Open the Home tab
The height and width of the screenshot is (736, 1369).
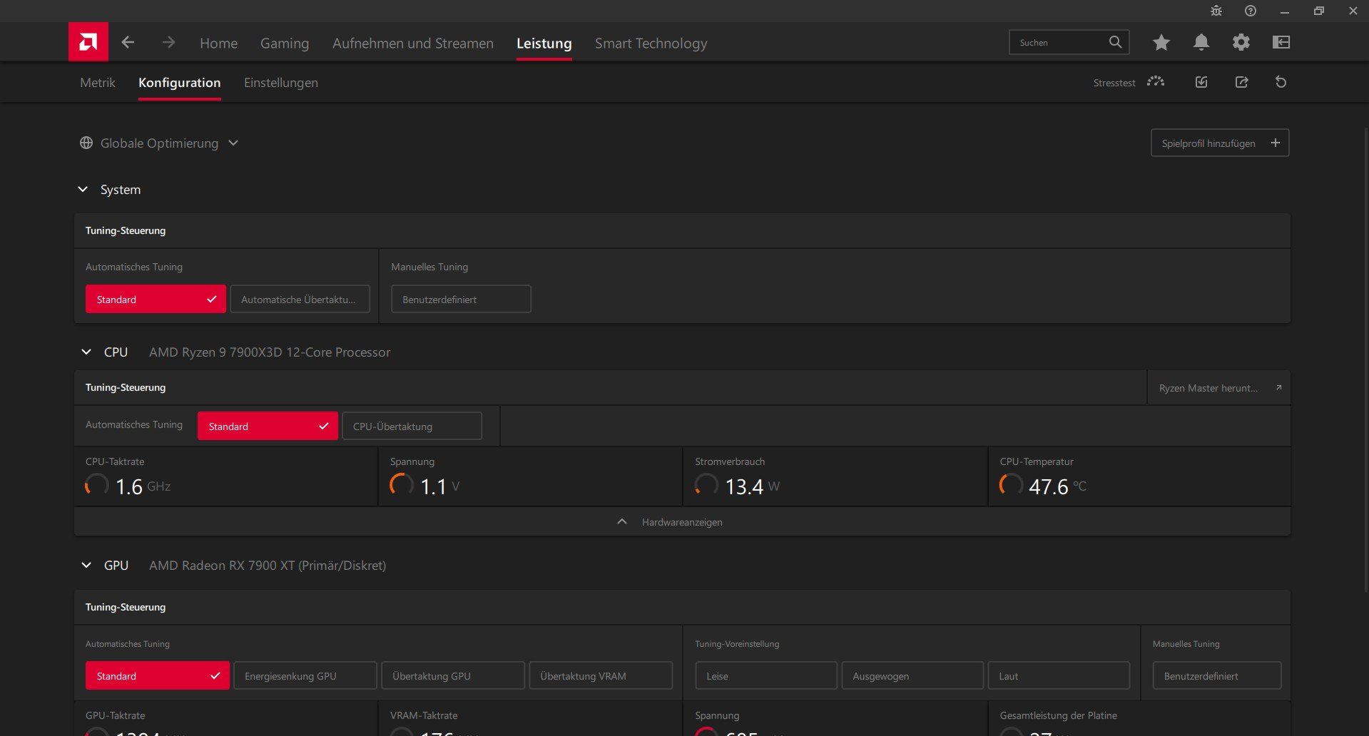[x=218, y=43]
